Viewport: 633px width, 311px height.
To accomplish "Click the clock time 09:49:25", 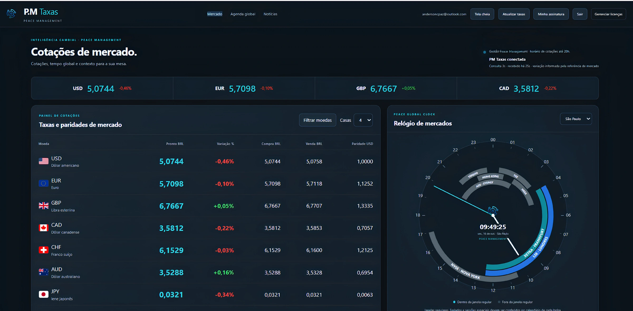I will [x=493, y=227].
